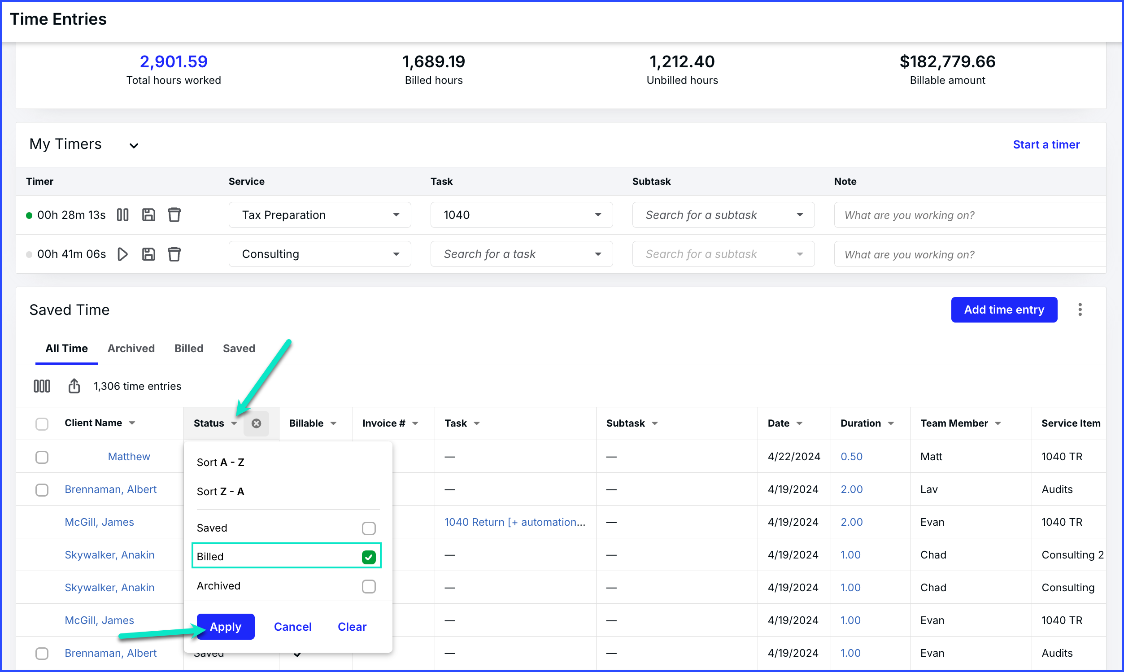Tick the Archived status filter checkbox

(x=369, y=586)
